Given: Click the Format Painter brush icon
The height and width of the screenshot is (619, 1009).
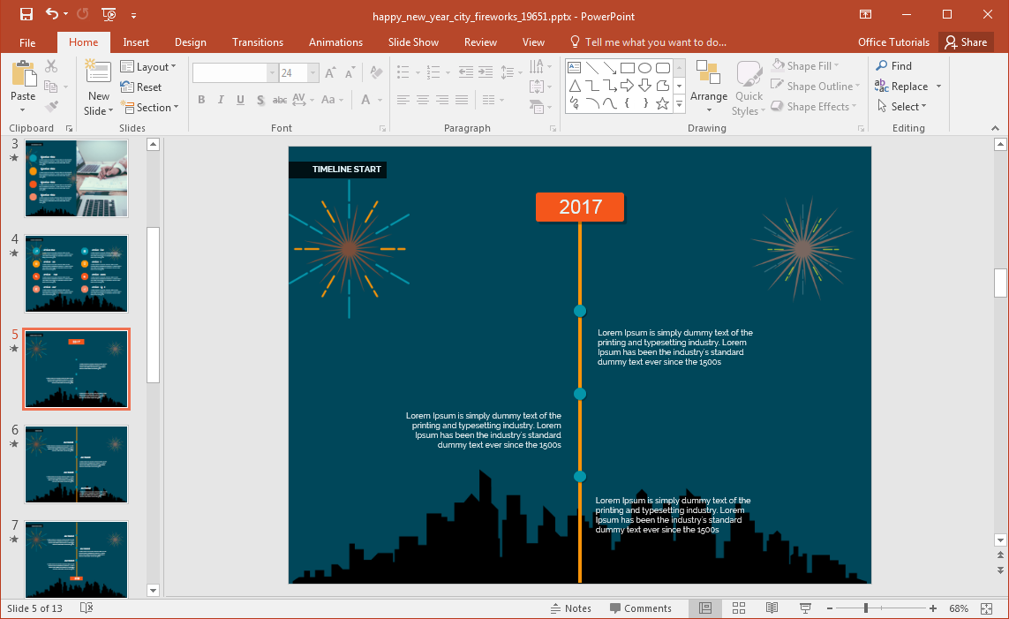Looking at the screenshot, I should point(51,106).
